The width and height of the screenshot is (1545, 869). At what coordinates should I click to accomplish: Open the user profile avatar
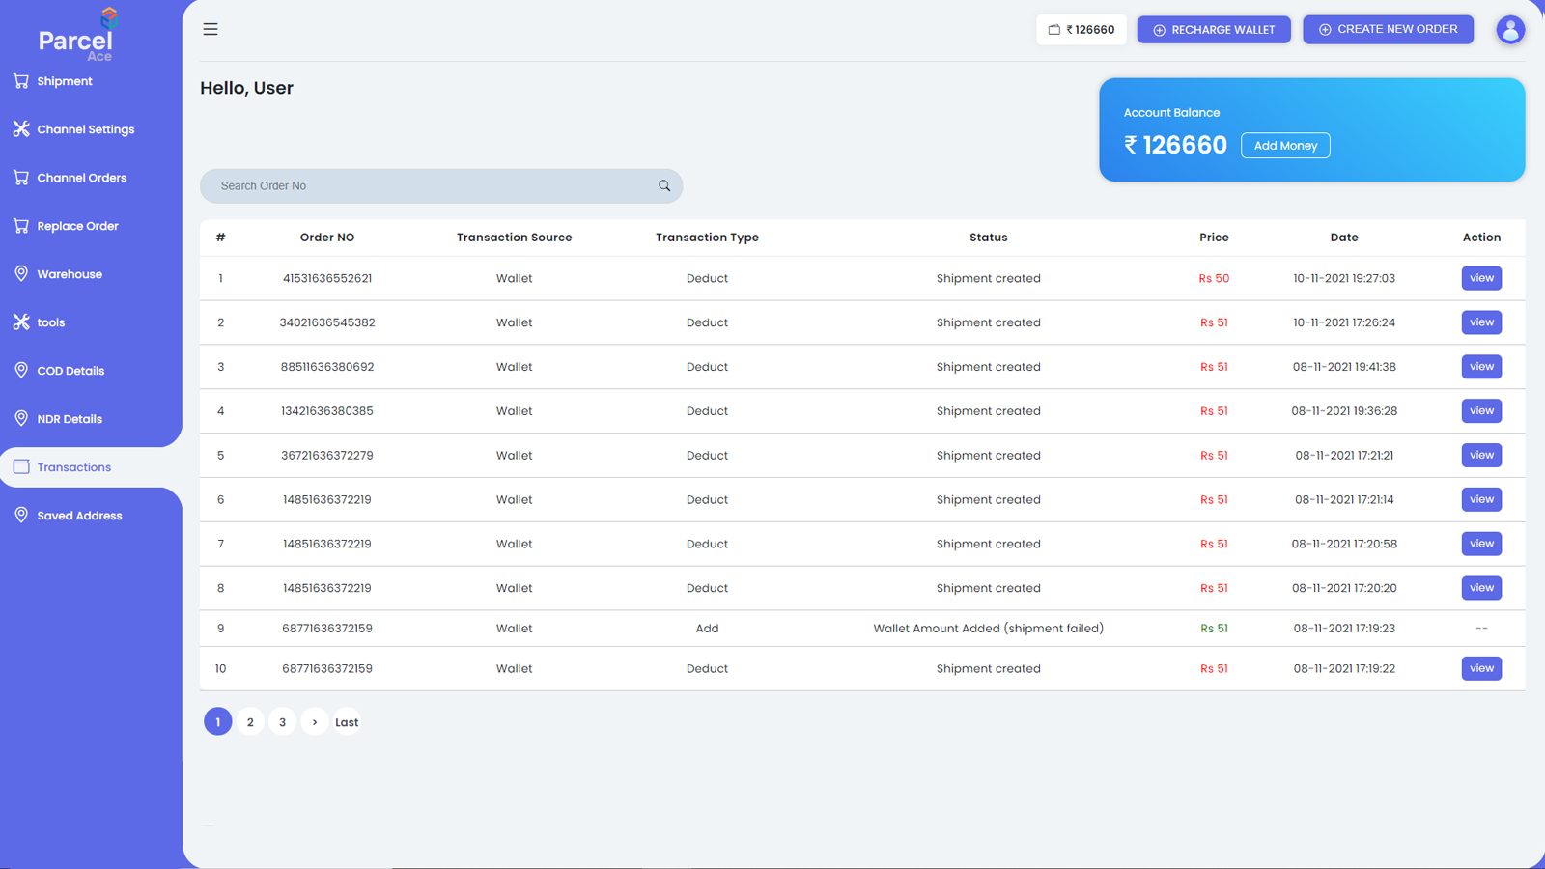click(x=1510, y=30)
